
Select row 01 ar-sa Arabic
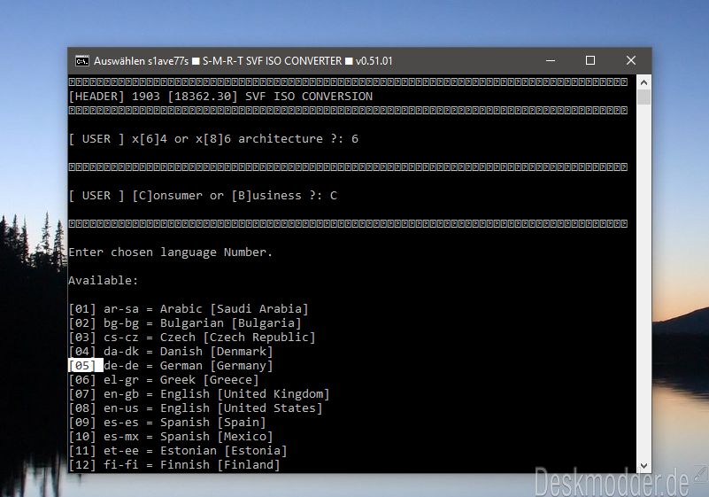click(x=189, y=308)
